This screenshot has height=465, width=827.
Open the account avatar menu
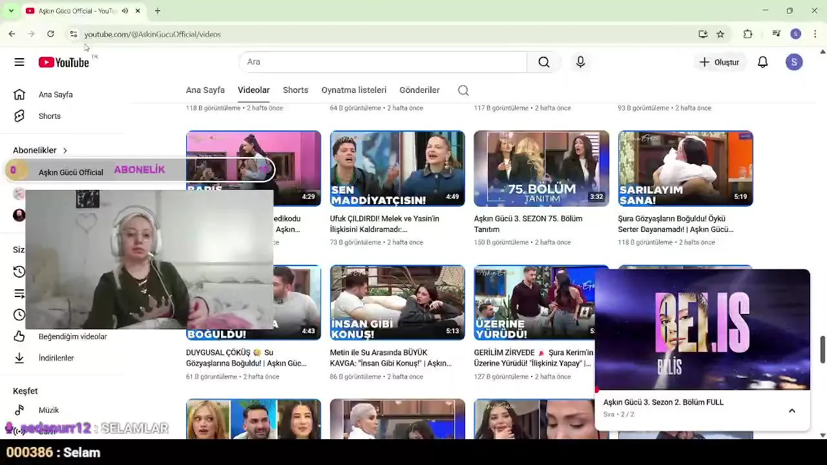click(x=794, y=62)
